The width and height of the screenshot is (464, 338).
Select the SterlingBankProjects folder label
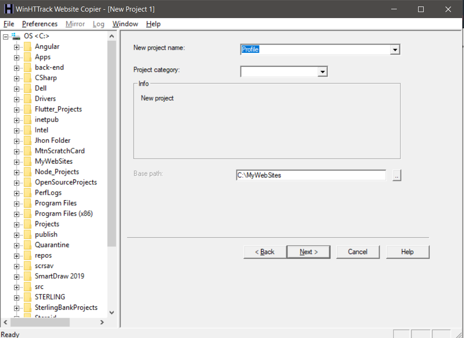click(x=66, y=308)
